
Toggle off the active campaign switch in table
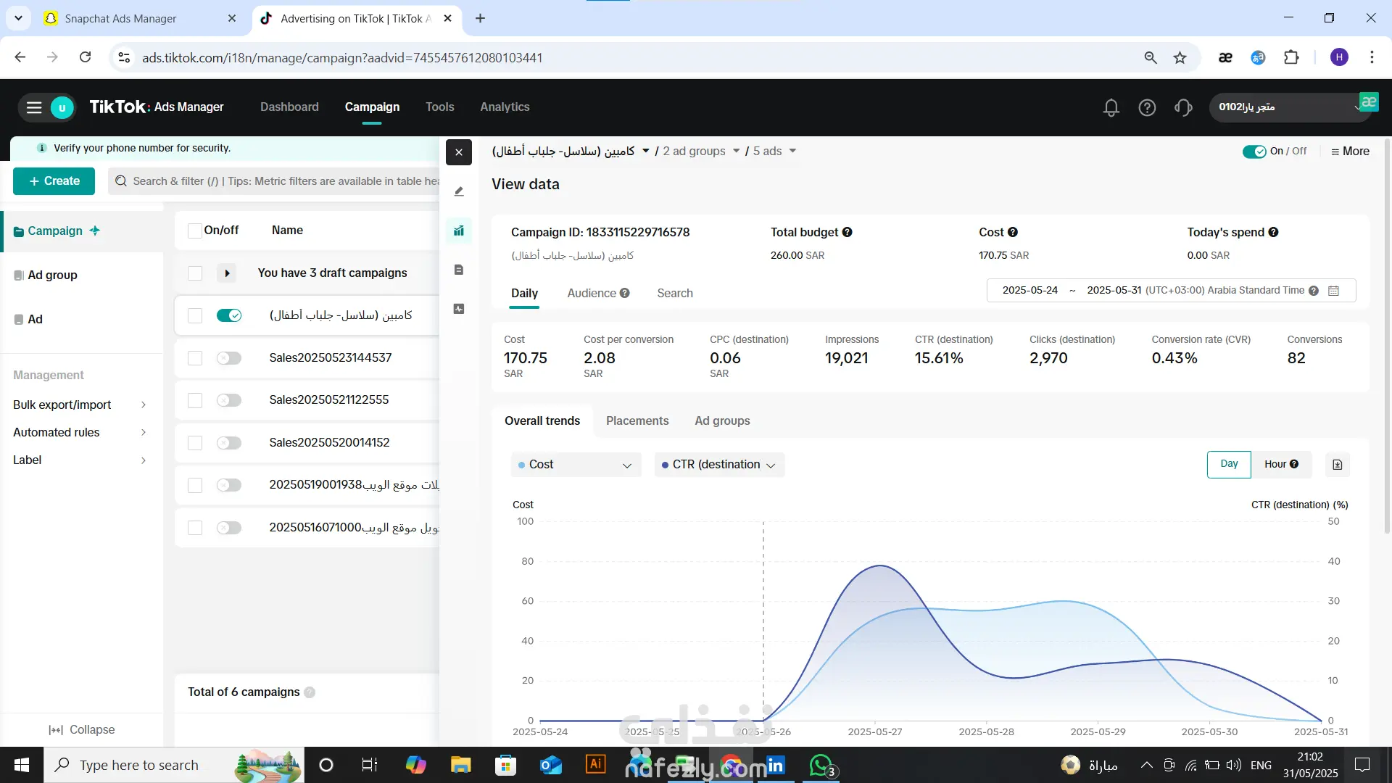tap(229, 315)
